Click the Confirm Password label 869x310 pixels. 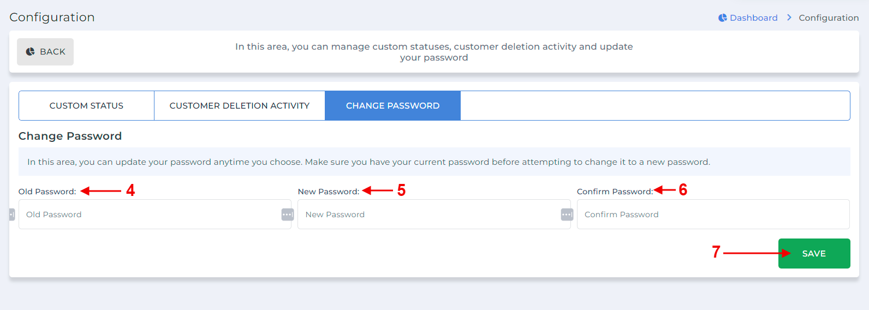pos(615,192)
